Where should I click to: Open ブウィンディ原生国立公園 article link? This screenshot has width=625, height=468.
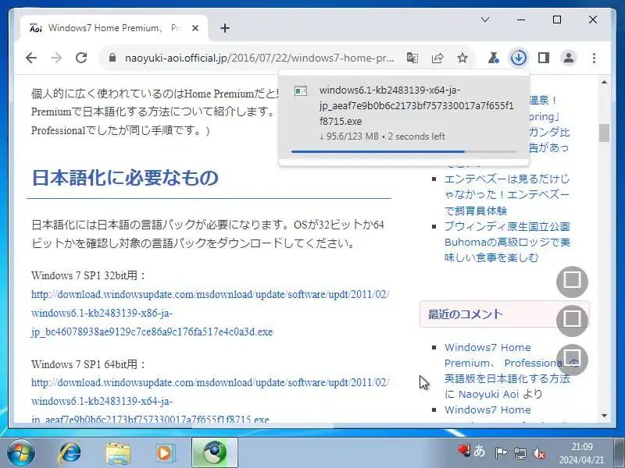click(506, 242)
